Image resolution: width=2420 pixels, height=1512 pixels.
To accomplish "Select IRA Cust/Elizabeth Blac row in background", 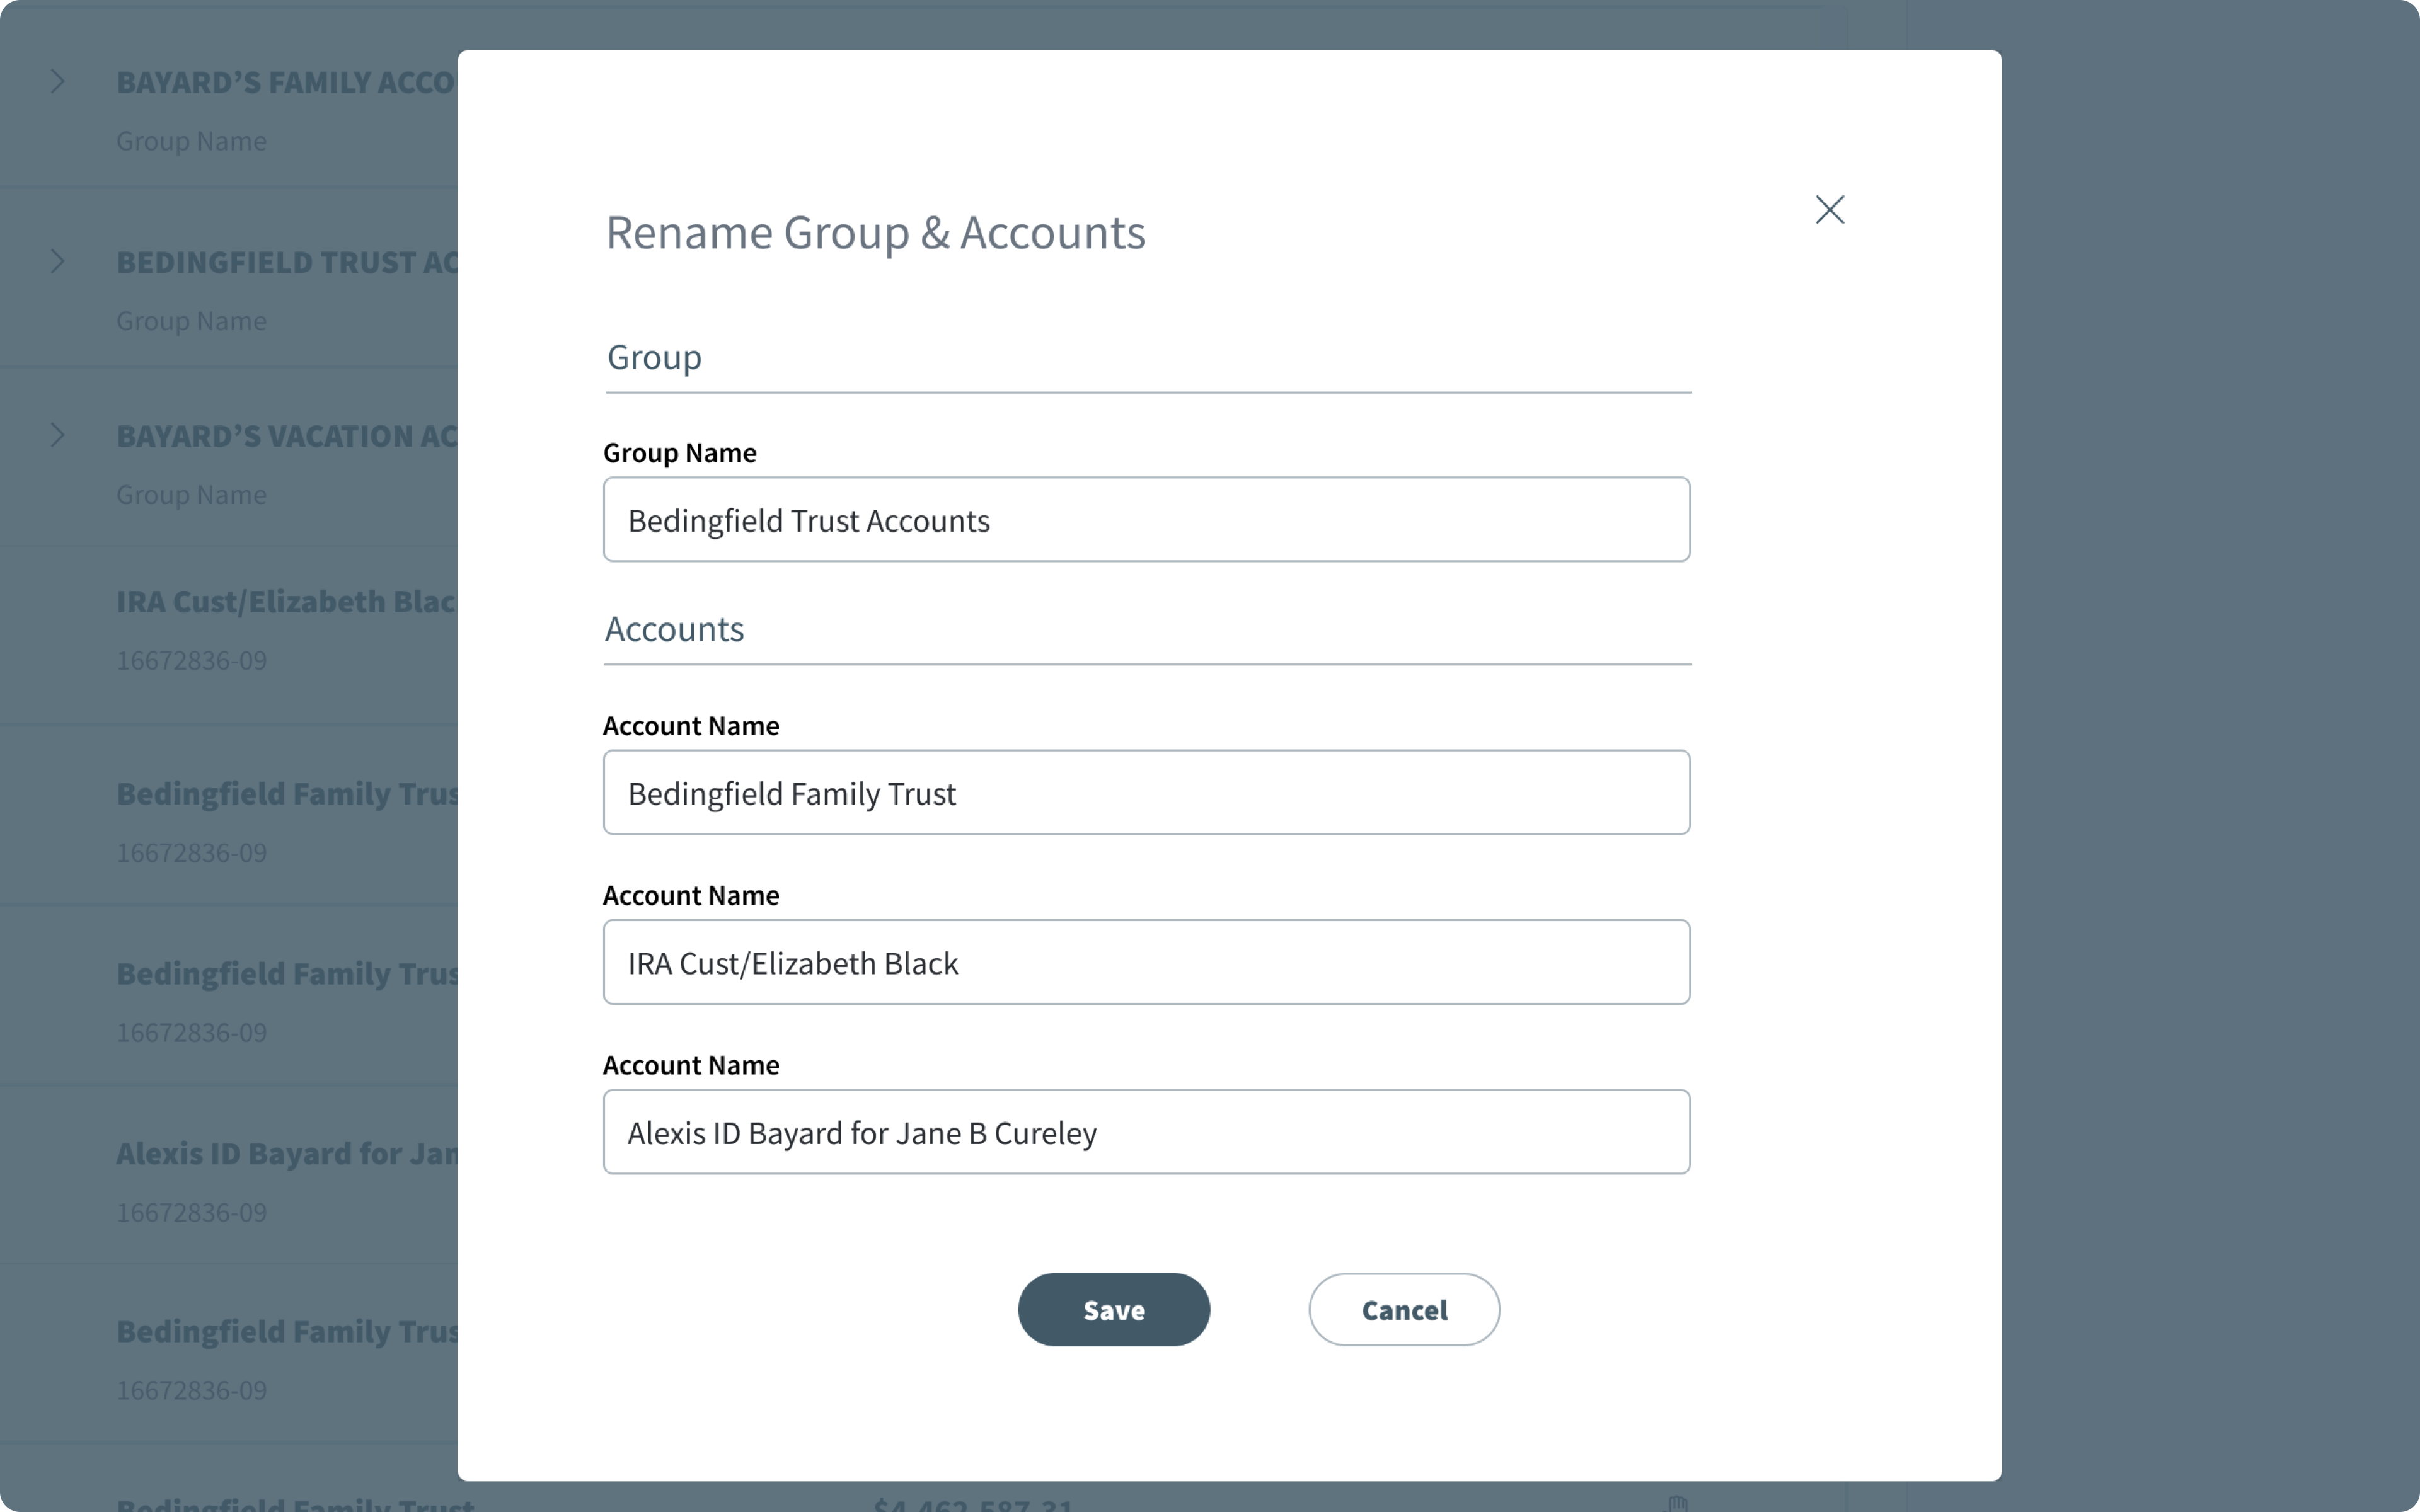I will pos(287,601).
